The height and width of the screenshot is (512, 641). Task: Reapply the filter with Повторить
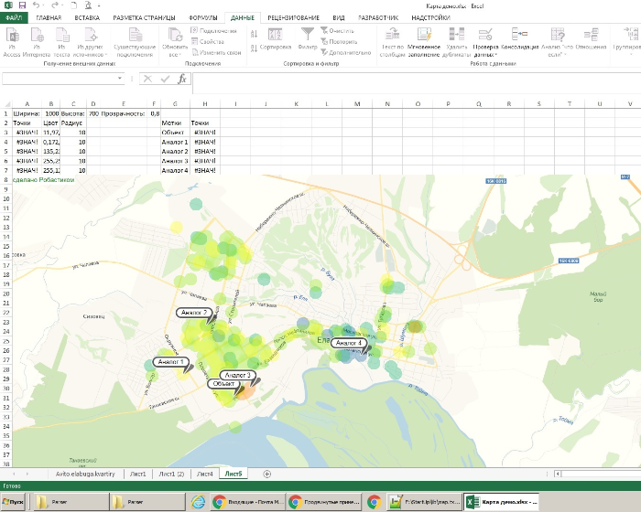[339, 42]
